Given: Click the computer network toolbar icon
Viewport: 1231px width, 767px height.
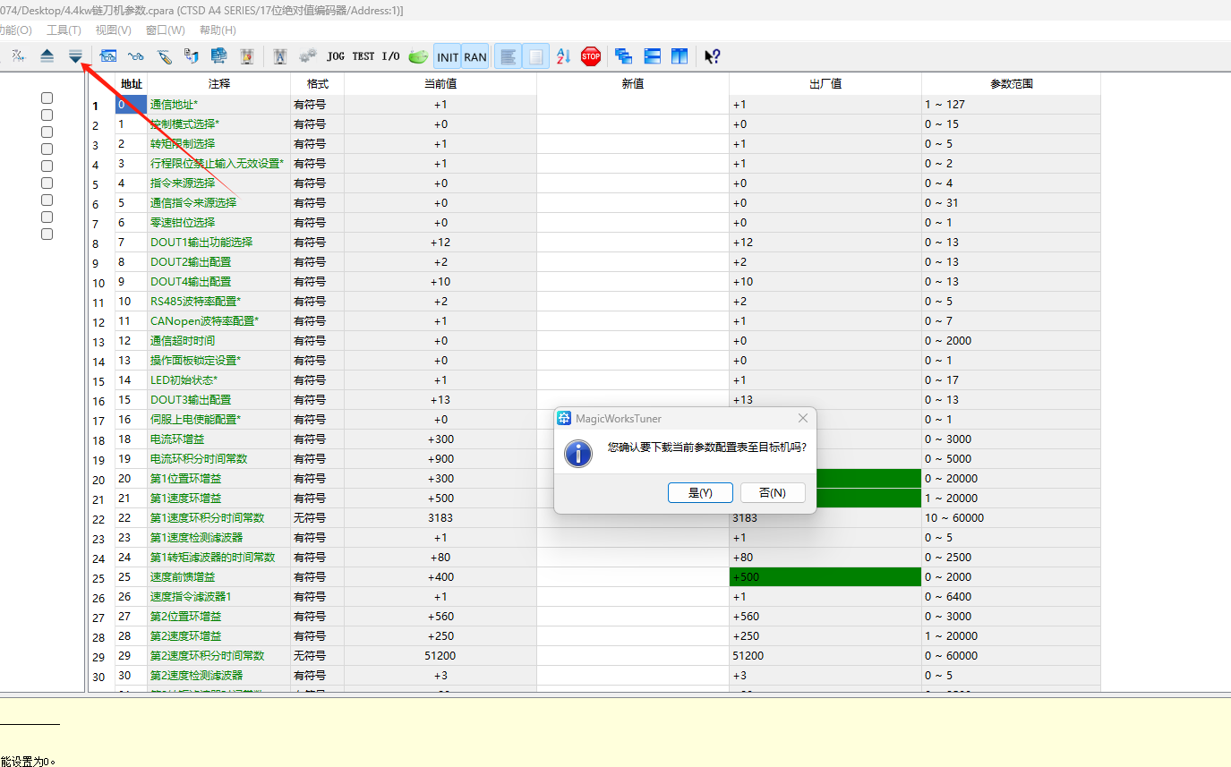Looking at the screenshot, I should coord(218,56).
